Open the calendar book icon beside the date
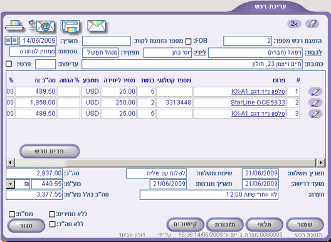This screenshot has width=331, height=242. tap(11, 40)
